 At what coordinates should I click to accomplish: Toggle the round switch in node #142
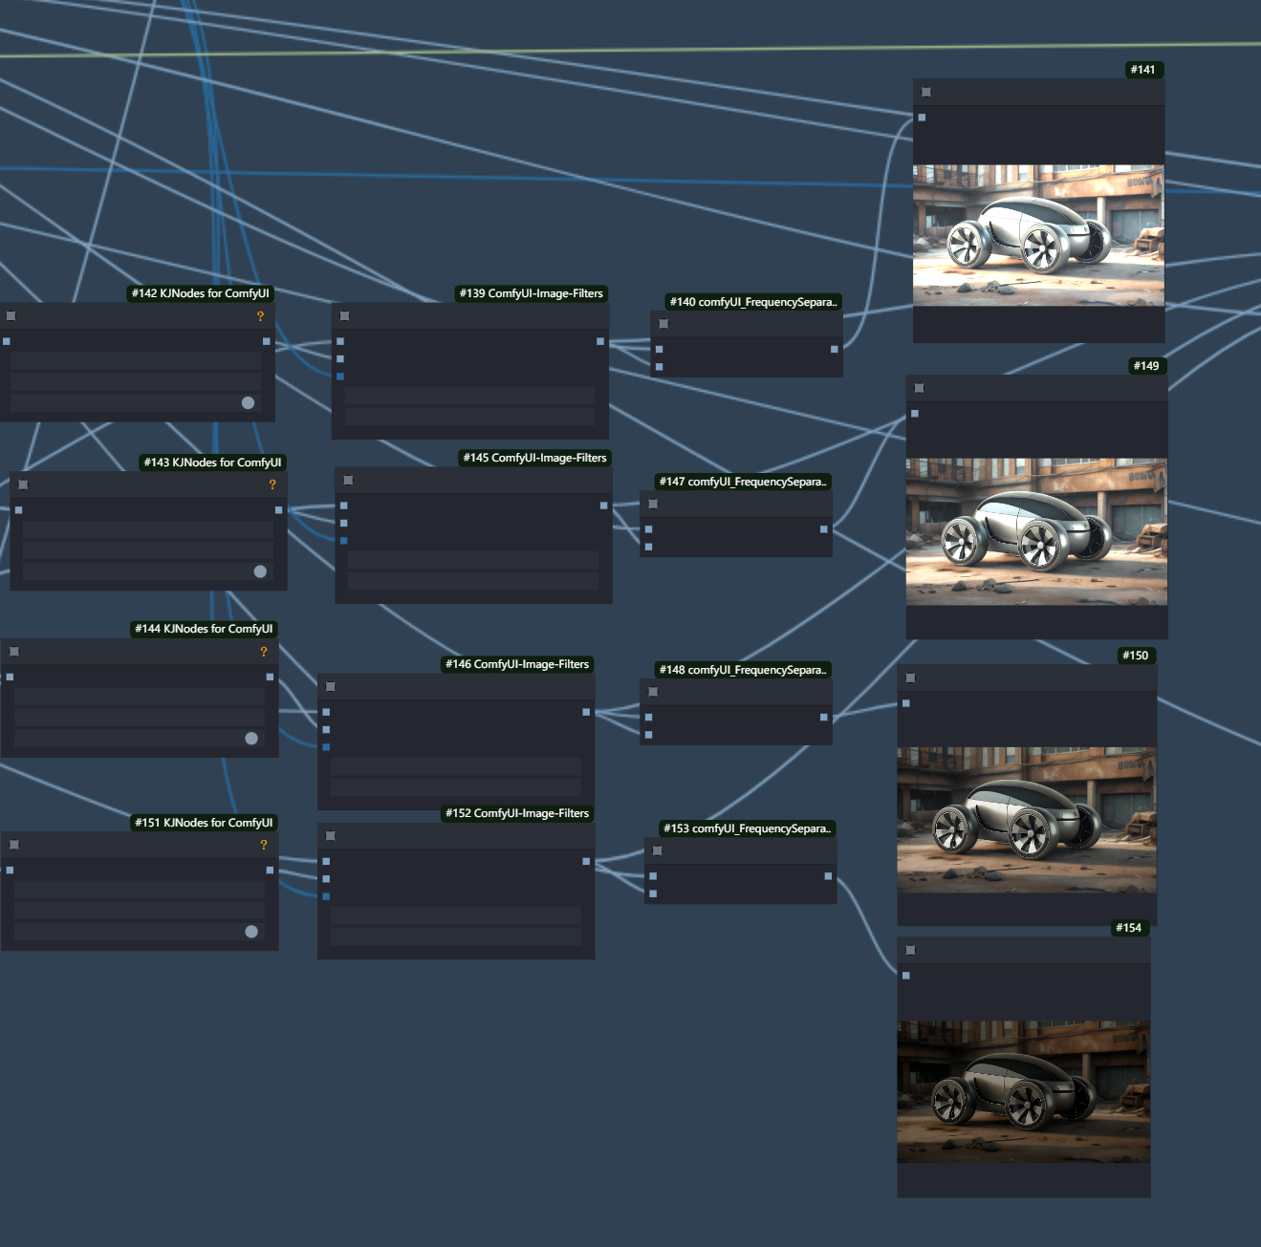click(x=249, y=402)
